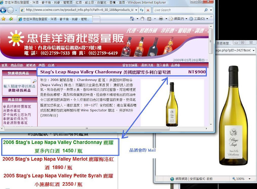The height and width of the screenshot is (189, 257).
Task: Click the scroll down arrow of main window
Action: (211, 125)
